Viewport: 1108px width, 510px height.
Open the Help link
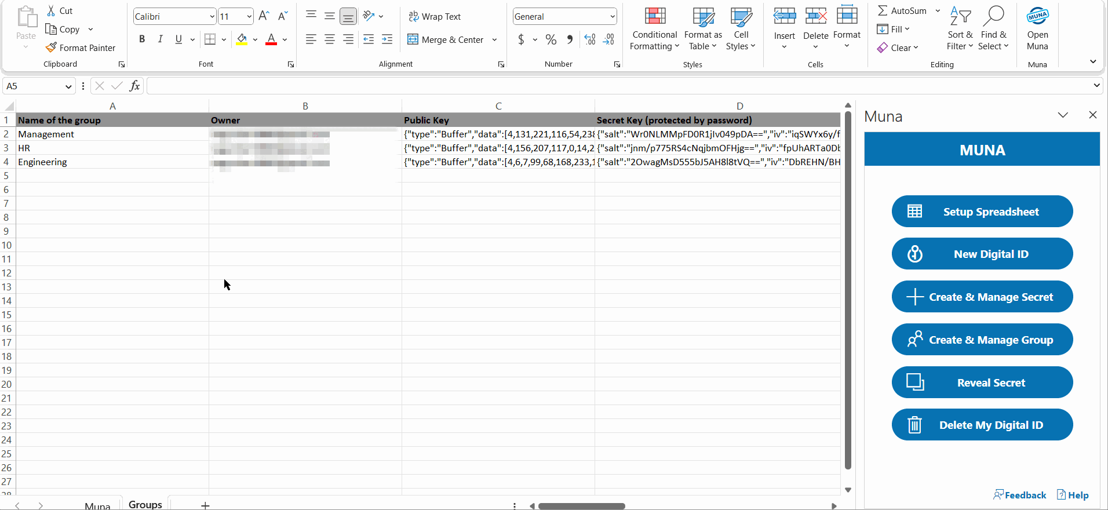(x=1073, y=495)
